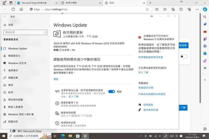Click 開啟 link under active hours suggestion
209x139 pixels.
tap(56, 79)
